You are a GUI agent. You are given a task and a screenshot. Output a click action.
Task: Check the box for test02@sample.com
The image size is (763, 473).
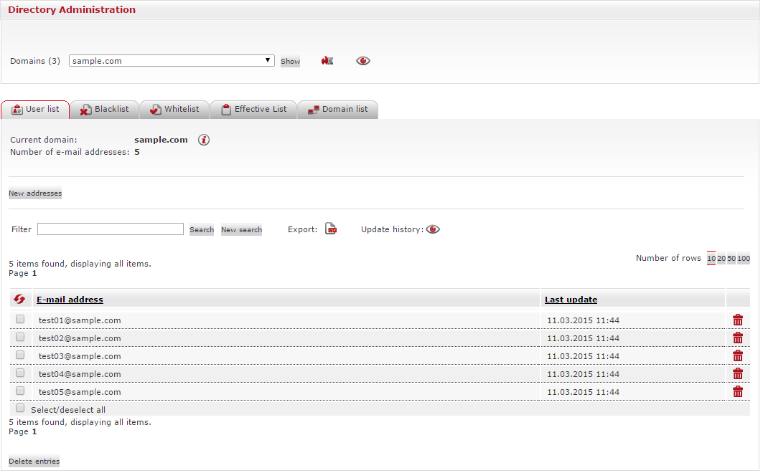point(20,337)
